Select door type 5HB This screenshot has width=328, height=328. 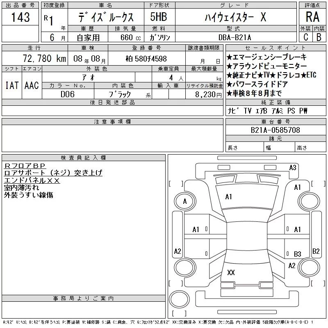click(159, 17)
